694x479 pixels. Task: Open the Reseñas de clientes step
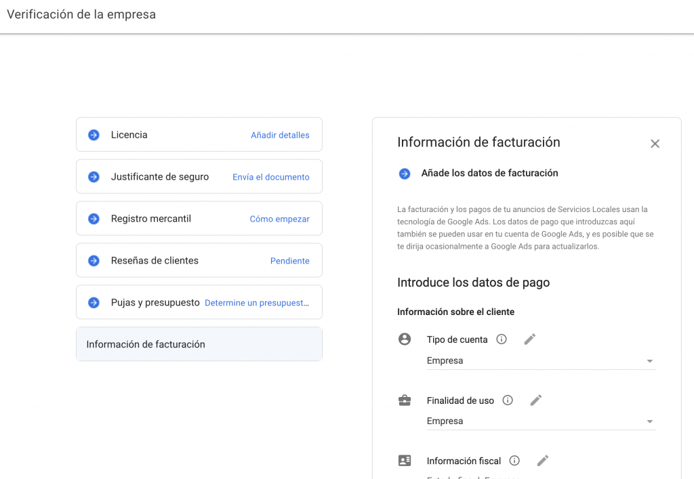click(155, 261)
